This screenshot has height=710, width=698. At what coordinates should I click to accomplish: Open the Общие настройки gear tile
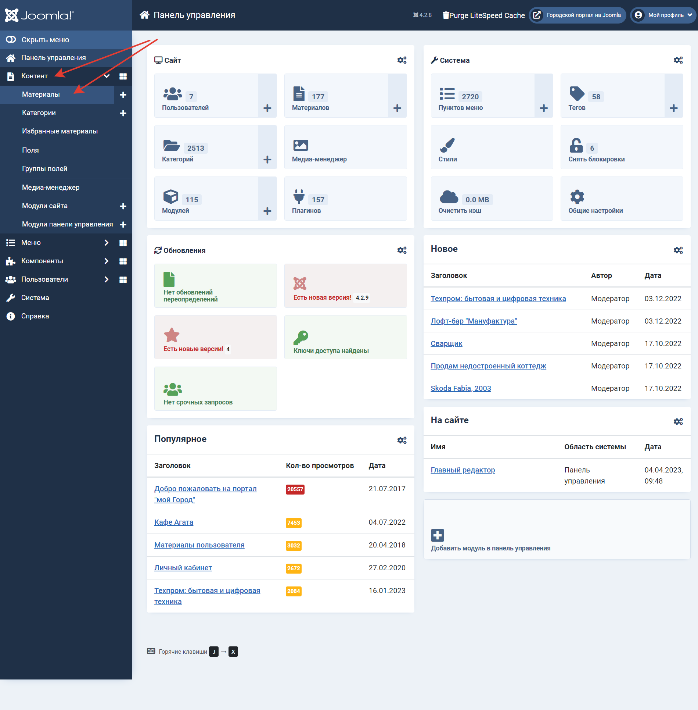[621, 199]
